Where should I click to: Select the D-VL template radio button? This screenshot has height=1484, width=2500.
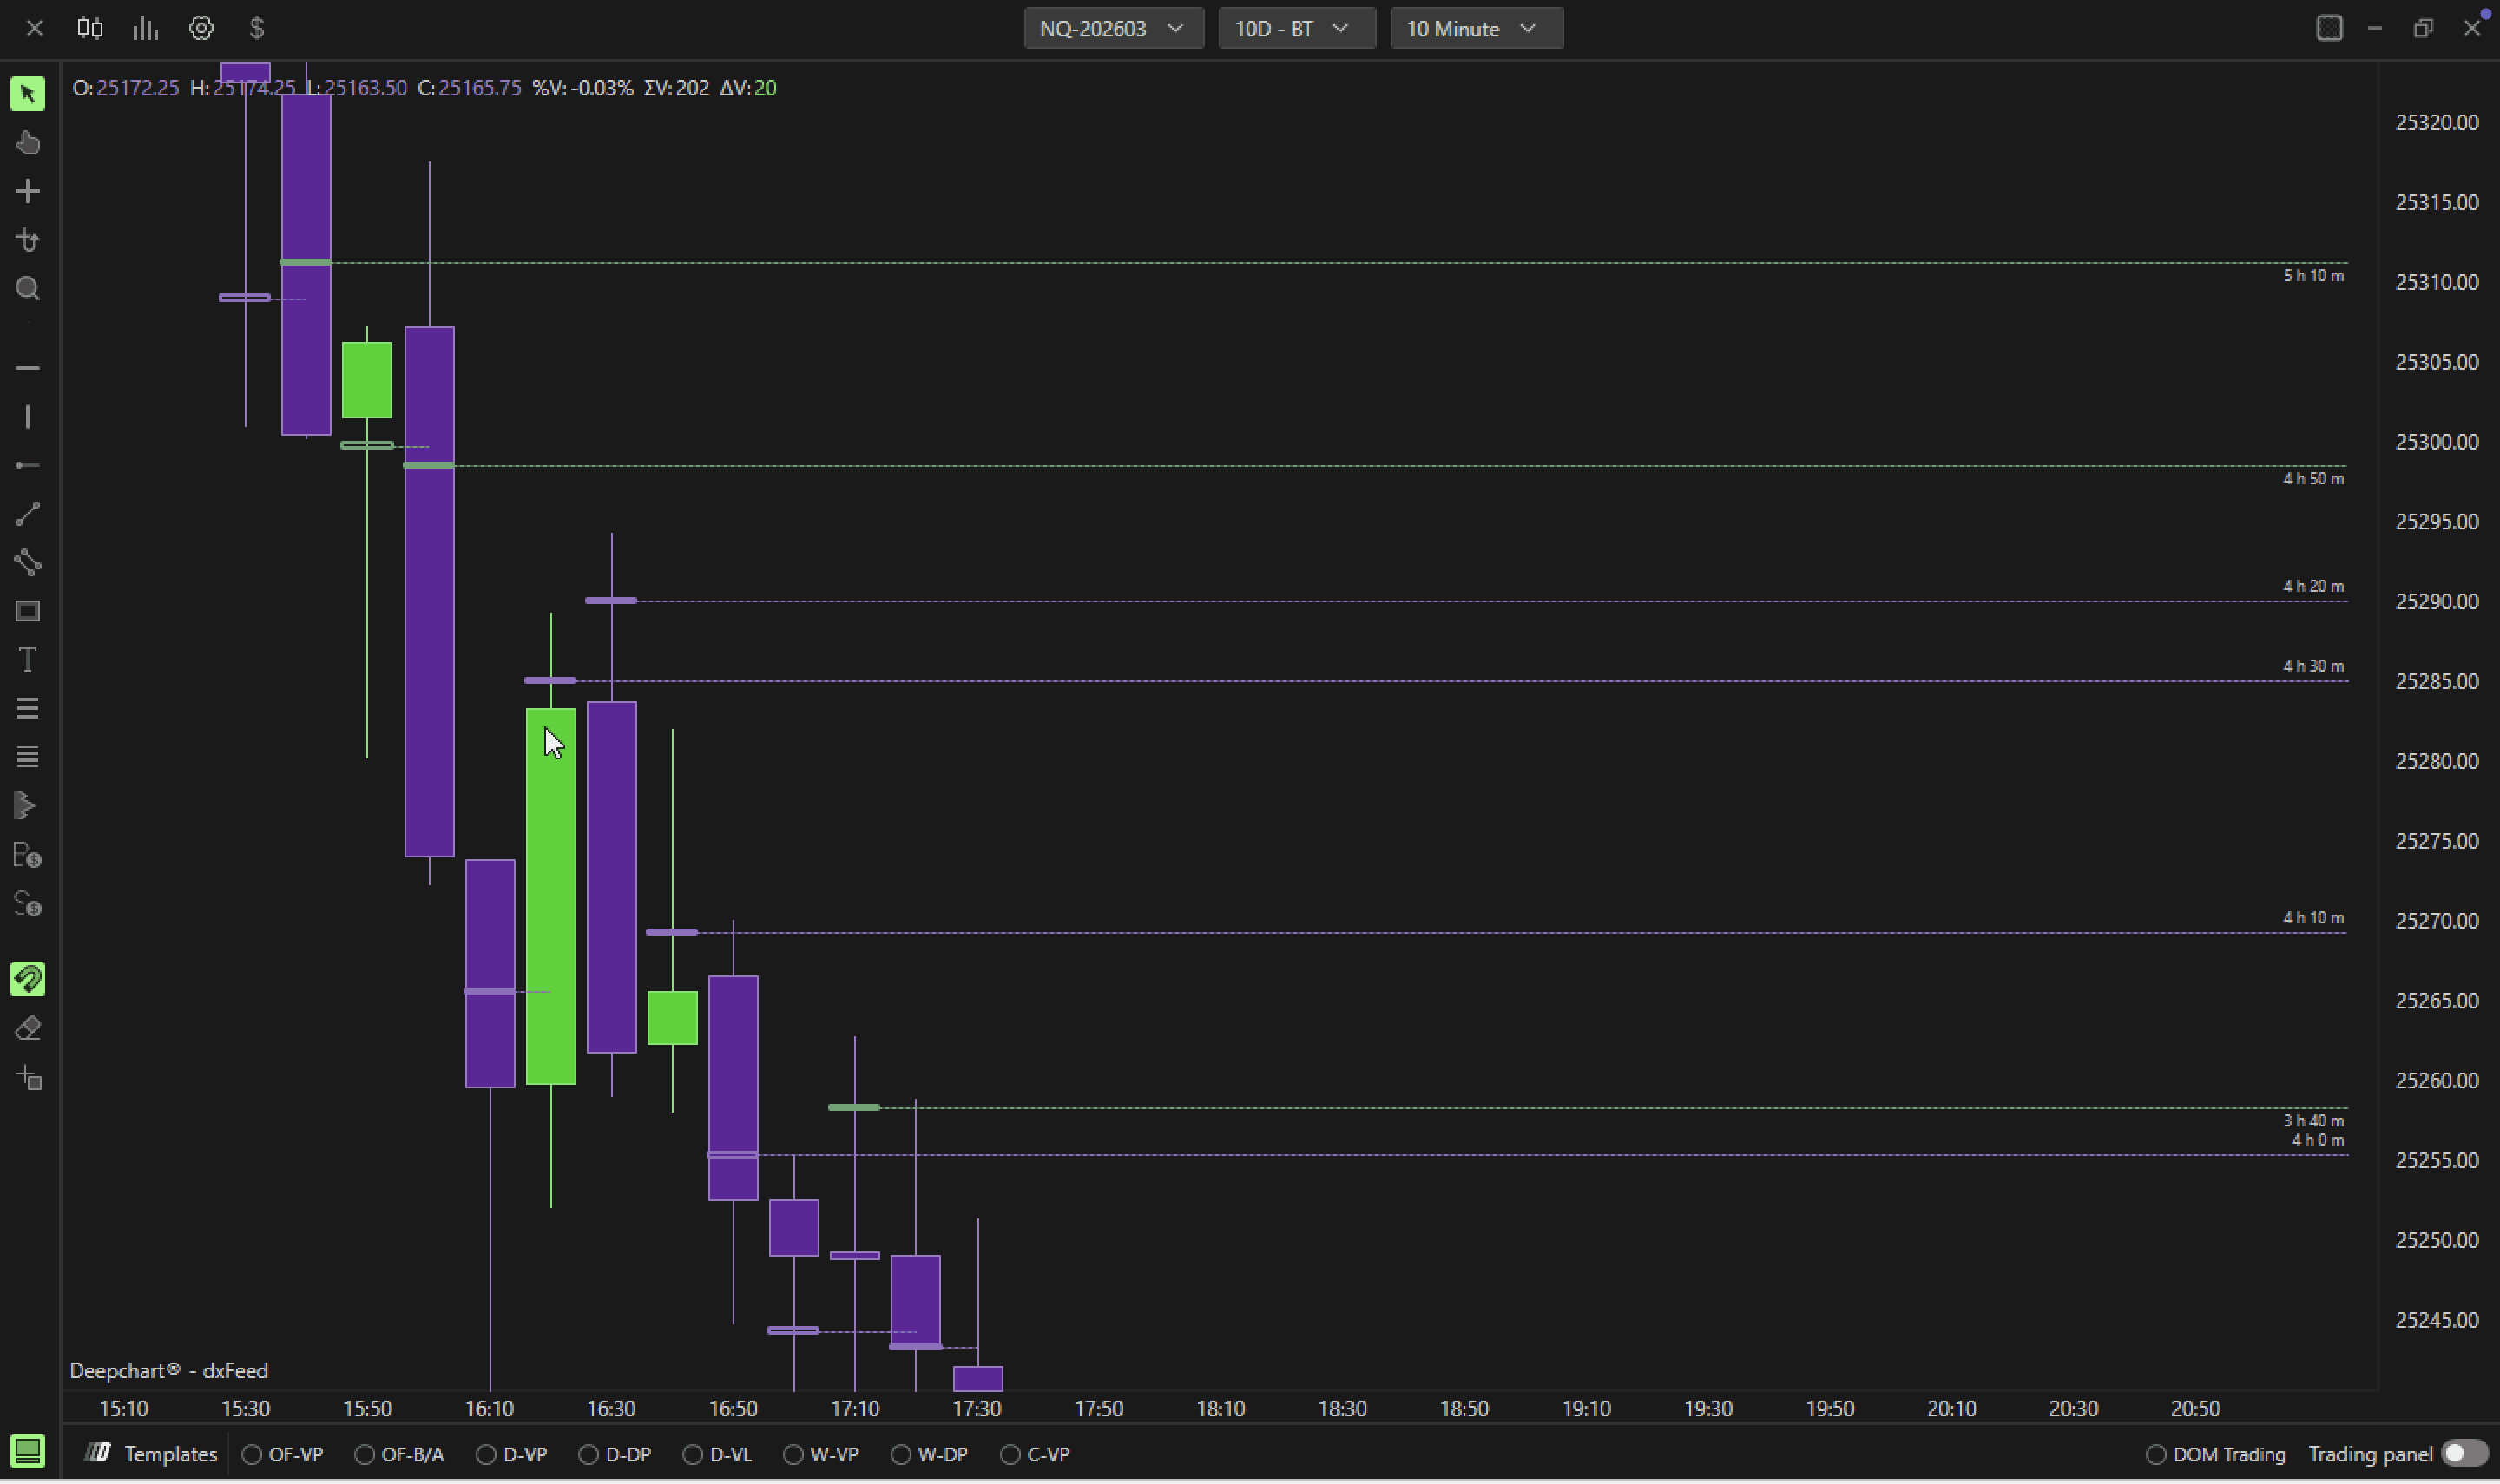coord(692,1454)
